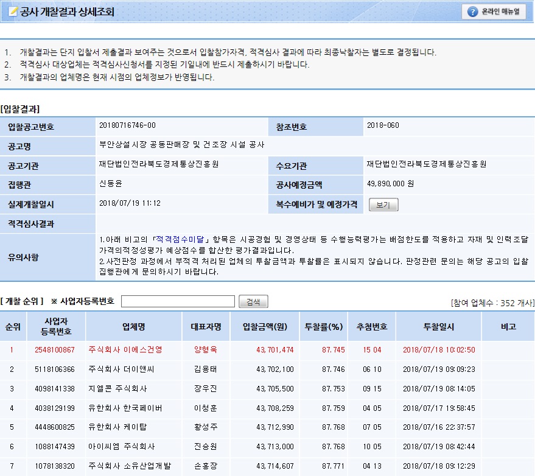
Task: Select company 지엘콘 주식회사
Action: pyautogui.click(x=117, y=388)
